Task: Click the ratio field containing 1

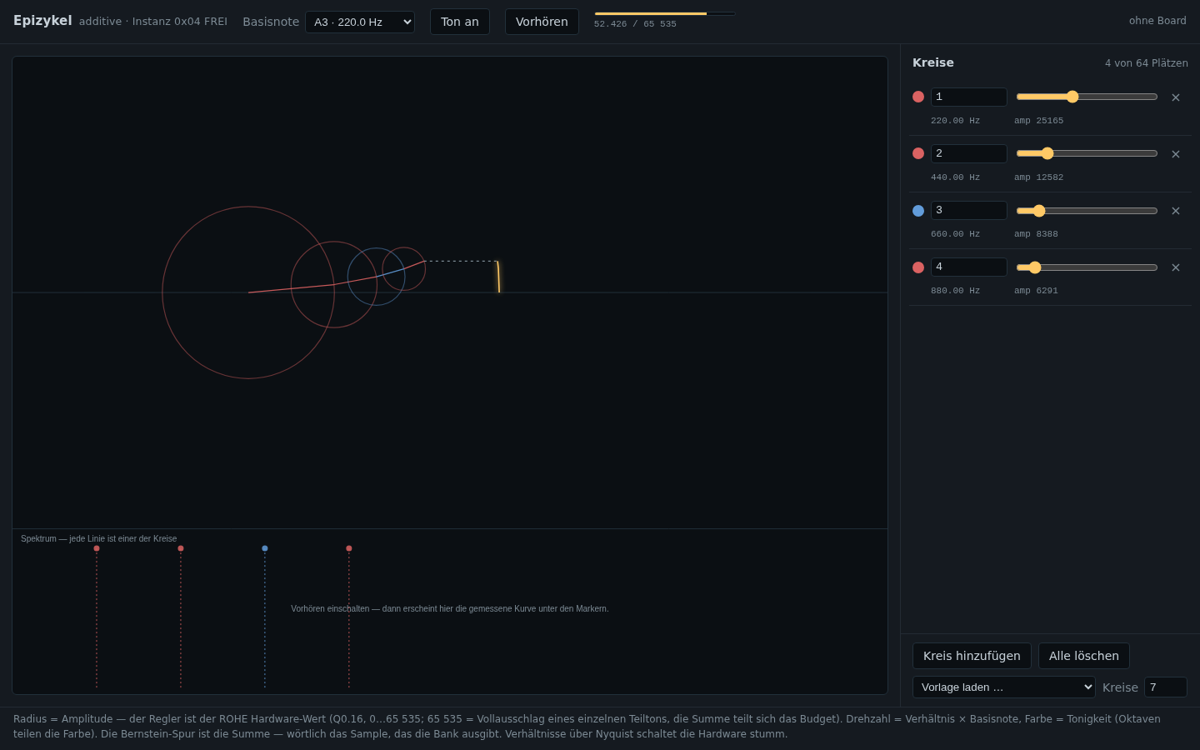Action: [x=969, y=97]
